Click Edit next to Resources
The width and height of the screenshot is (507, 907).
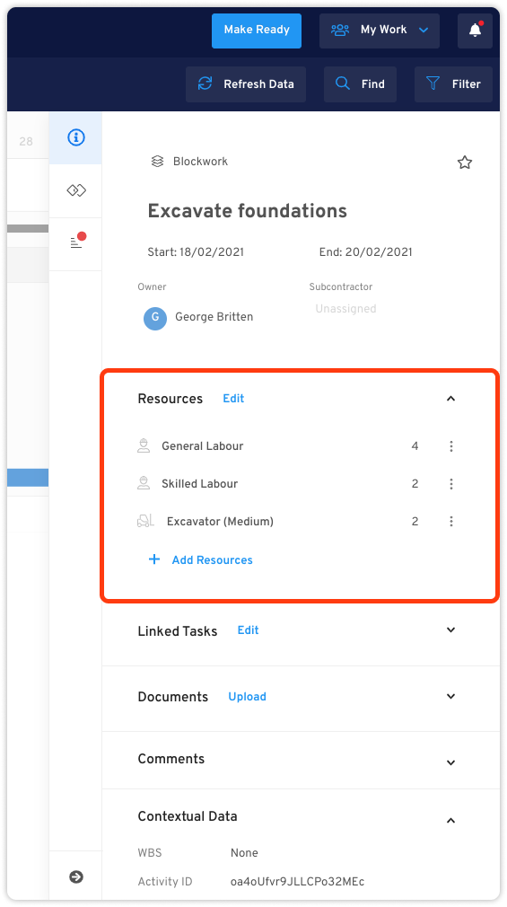click(x=233, y=399)
